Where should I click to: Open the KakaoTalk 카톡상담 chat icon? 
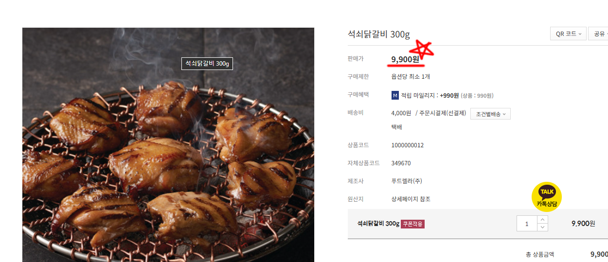pos(547,197)
